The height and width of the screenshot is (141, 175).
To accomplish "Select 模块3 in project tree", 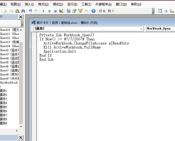I will (x=4, y=99).
